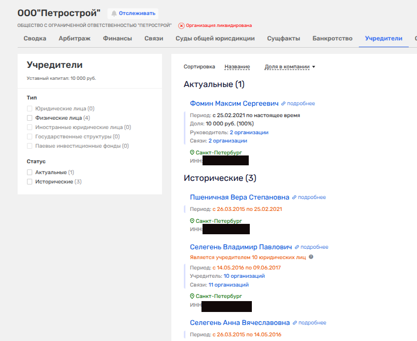Image resolution: width=417 pixels, height=341 pixels.
Task: Click the location pin icon under Фомин
Action: point(192,152)
